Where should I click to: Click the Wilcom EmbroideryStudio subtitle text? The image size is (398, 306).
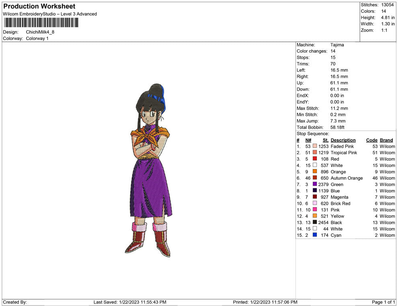click(x=50, y=14)
